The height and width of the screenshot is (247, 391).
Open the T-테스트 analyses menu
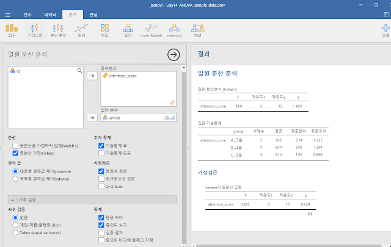pos(35,30)
